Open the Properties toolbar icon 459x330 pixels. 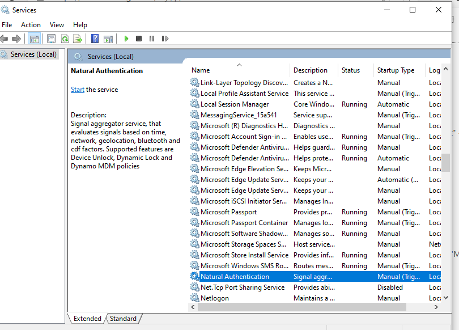pyautogui.click(x=51, y=39)
